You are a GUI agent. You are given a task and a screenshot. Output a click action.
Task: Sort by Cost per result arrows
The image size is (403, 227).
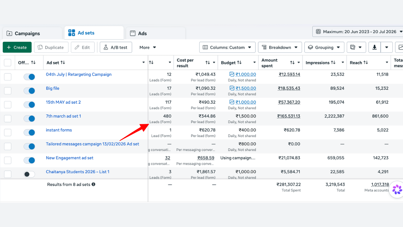[207, 62]
